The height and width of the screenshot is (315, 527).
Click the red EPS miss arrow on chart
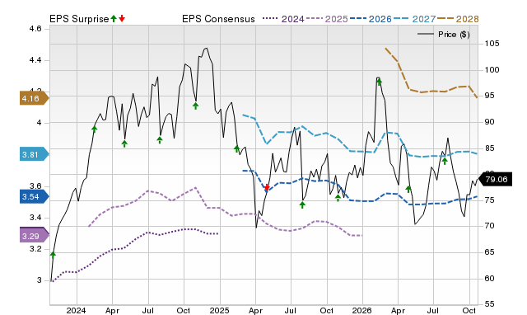pos(267,187)
